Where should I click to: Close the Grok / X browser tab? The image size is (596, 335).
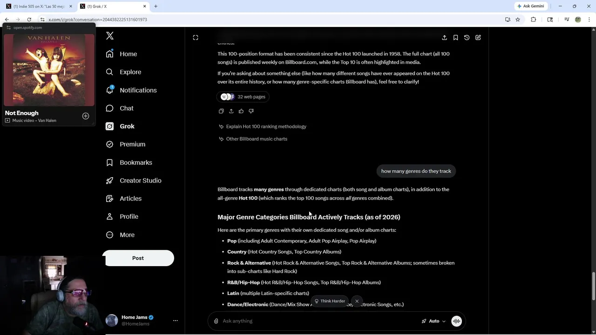coord(144,7)
